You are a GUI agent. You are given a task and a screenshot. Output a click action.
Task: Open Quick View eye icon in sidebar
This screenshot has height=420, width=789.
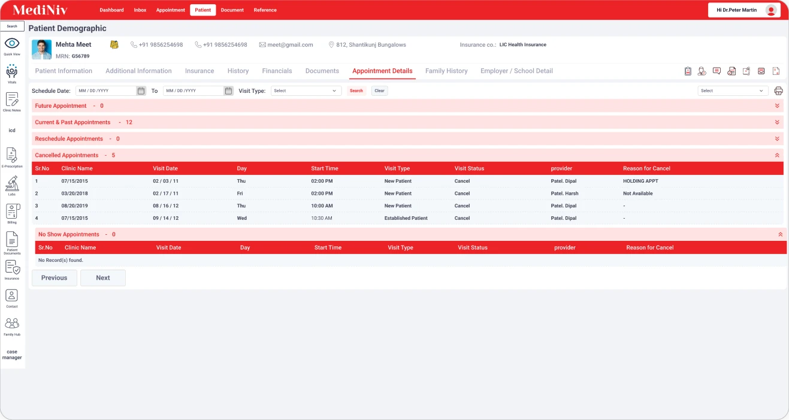click(12, 44)
